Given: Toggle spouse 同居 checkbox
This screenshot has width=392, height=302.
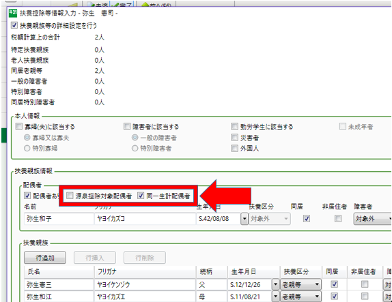Looking at the screenshot, I should tap(307, 219).
